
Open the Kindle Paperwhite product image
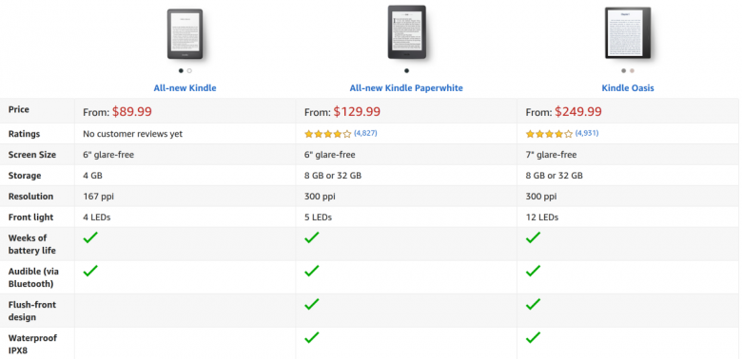tap(407, 32)
